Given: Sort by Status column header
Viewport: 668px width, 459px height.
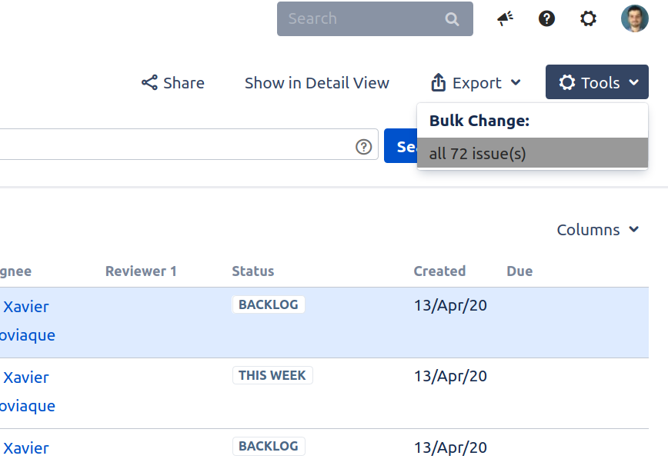Looking at the screenshot, I should (x=253, y=271).
